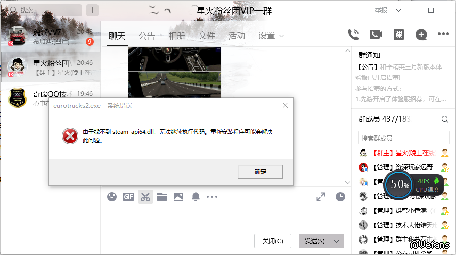Screen dimensions: 456x255
Task: Open message history with the clock icon
Action: click(340, 197)
